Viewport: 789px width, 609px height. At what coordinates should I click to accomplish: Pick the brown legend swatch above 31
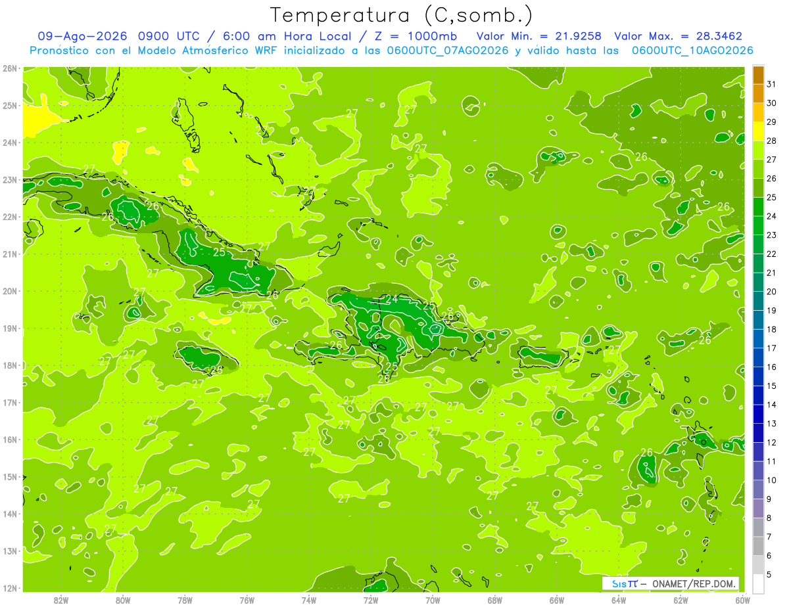(x=758, y=76)
